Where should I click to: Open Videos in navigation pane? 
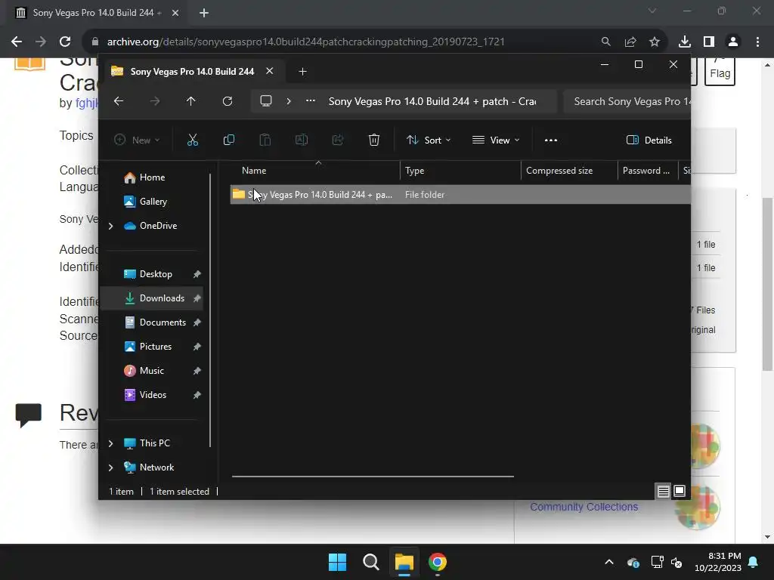tap(153, 395)
